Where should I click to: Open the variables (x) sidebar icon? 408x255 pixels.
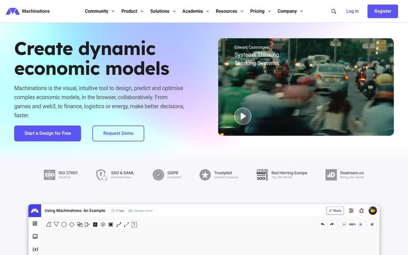point(35,249)
